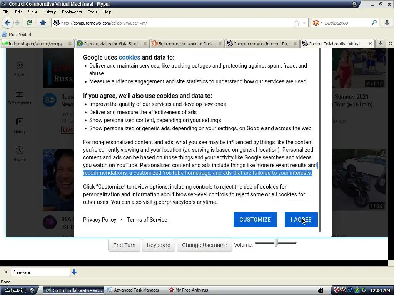
Task: Open Advanced Task Manager from taskbar
Action: coord(134,290)
